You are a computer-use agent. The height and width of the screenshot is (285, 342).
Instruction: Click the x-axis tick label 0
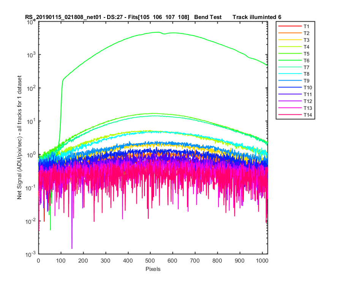[38, 261]
